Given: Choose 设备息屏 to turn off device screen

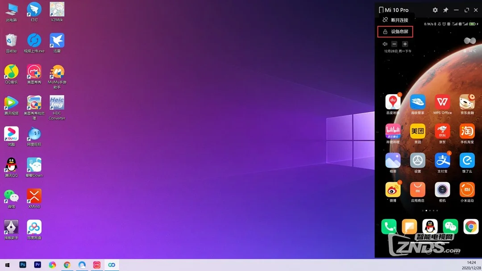Looking at the screenshot, I should click(x=395, y=32).
